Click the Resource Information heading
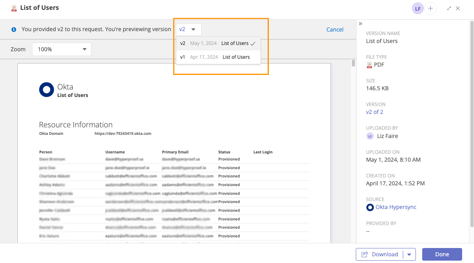This screenshot has width=474, height=263. (x=76, y=125)
